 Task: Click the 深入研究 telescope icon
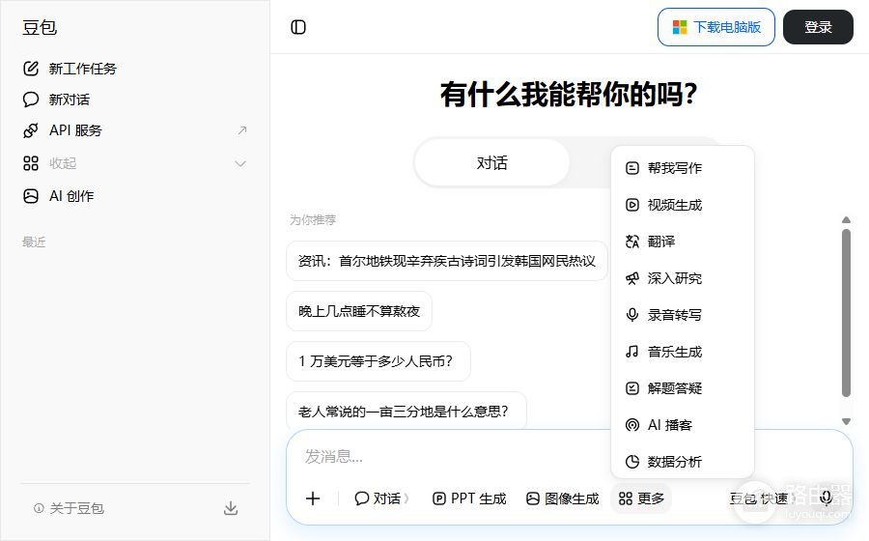coord(631,278)
